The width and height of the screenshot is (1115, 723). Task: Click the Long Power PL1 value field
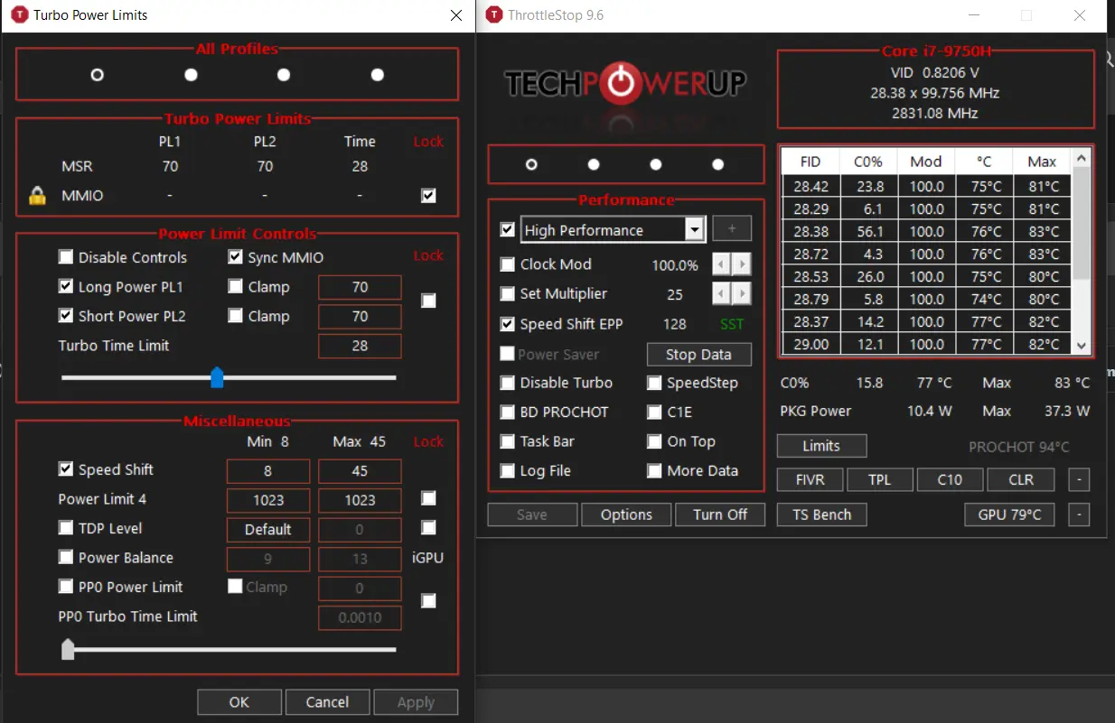pyautogui.click(x=360, y=287)
